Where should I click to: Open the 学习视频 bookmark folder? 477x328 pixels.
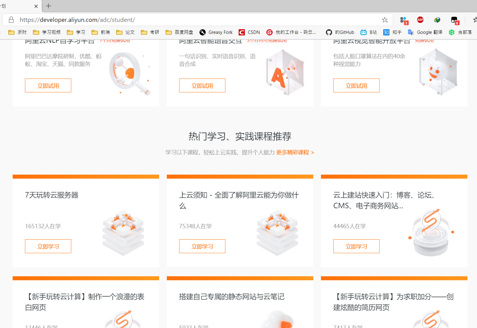(x=47, y=32)
